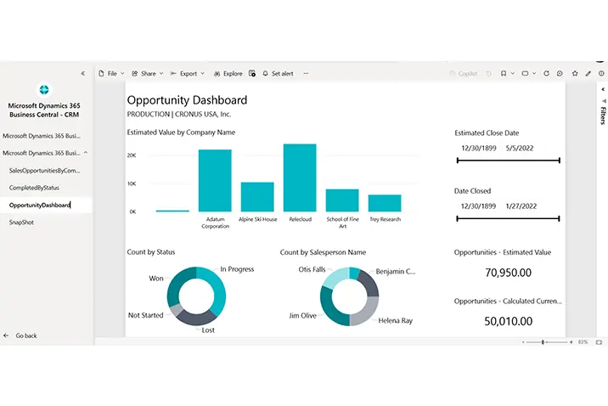Click the zoom out minus button

(x=523, y=342)
